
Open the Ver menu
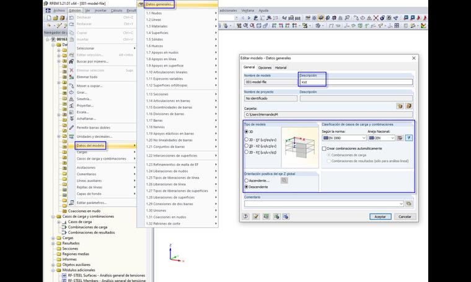pos(87,11)
